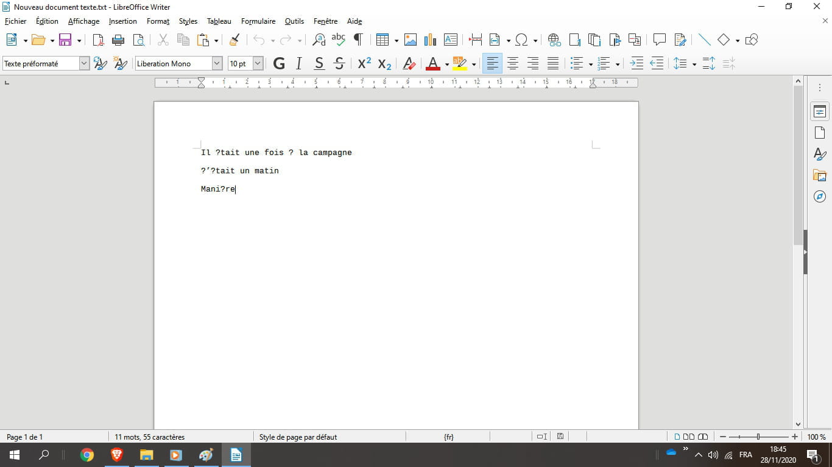Toggle superscript formatting
The height and width of the screenshot is (467, 832).
(364, 63)
